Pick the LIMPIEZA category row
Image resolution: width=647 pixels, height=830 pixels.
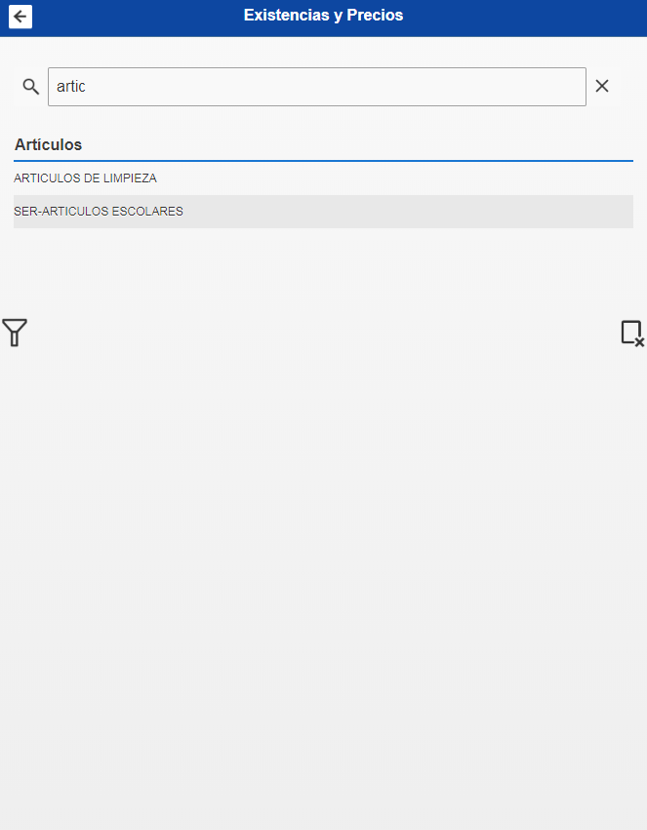[323, 178]
